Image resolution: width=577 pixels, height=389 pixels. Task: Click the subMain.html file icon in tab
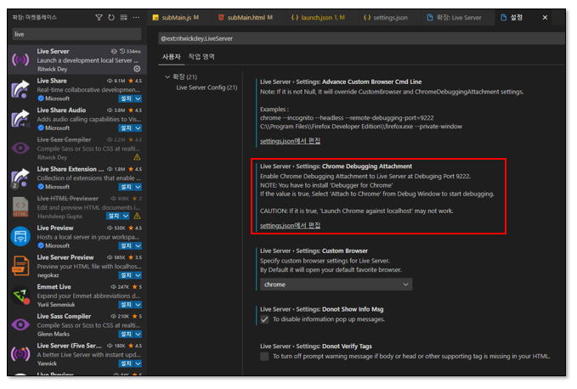[221, 18]
